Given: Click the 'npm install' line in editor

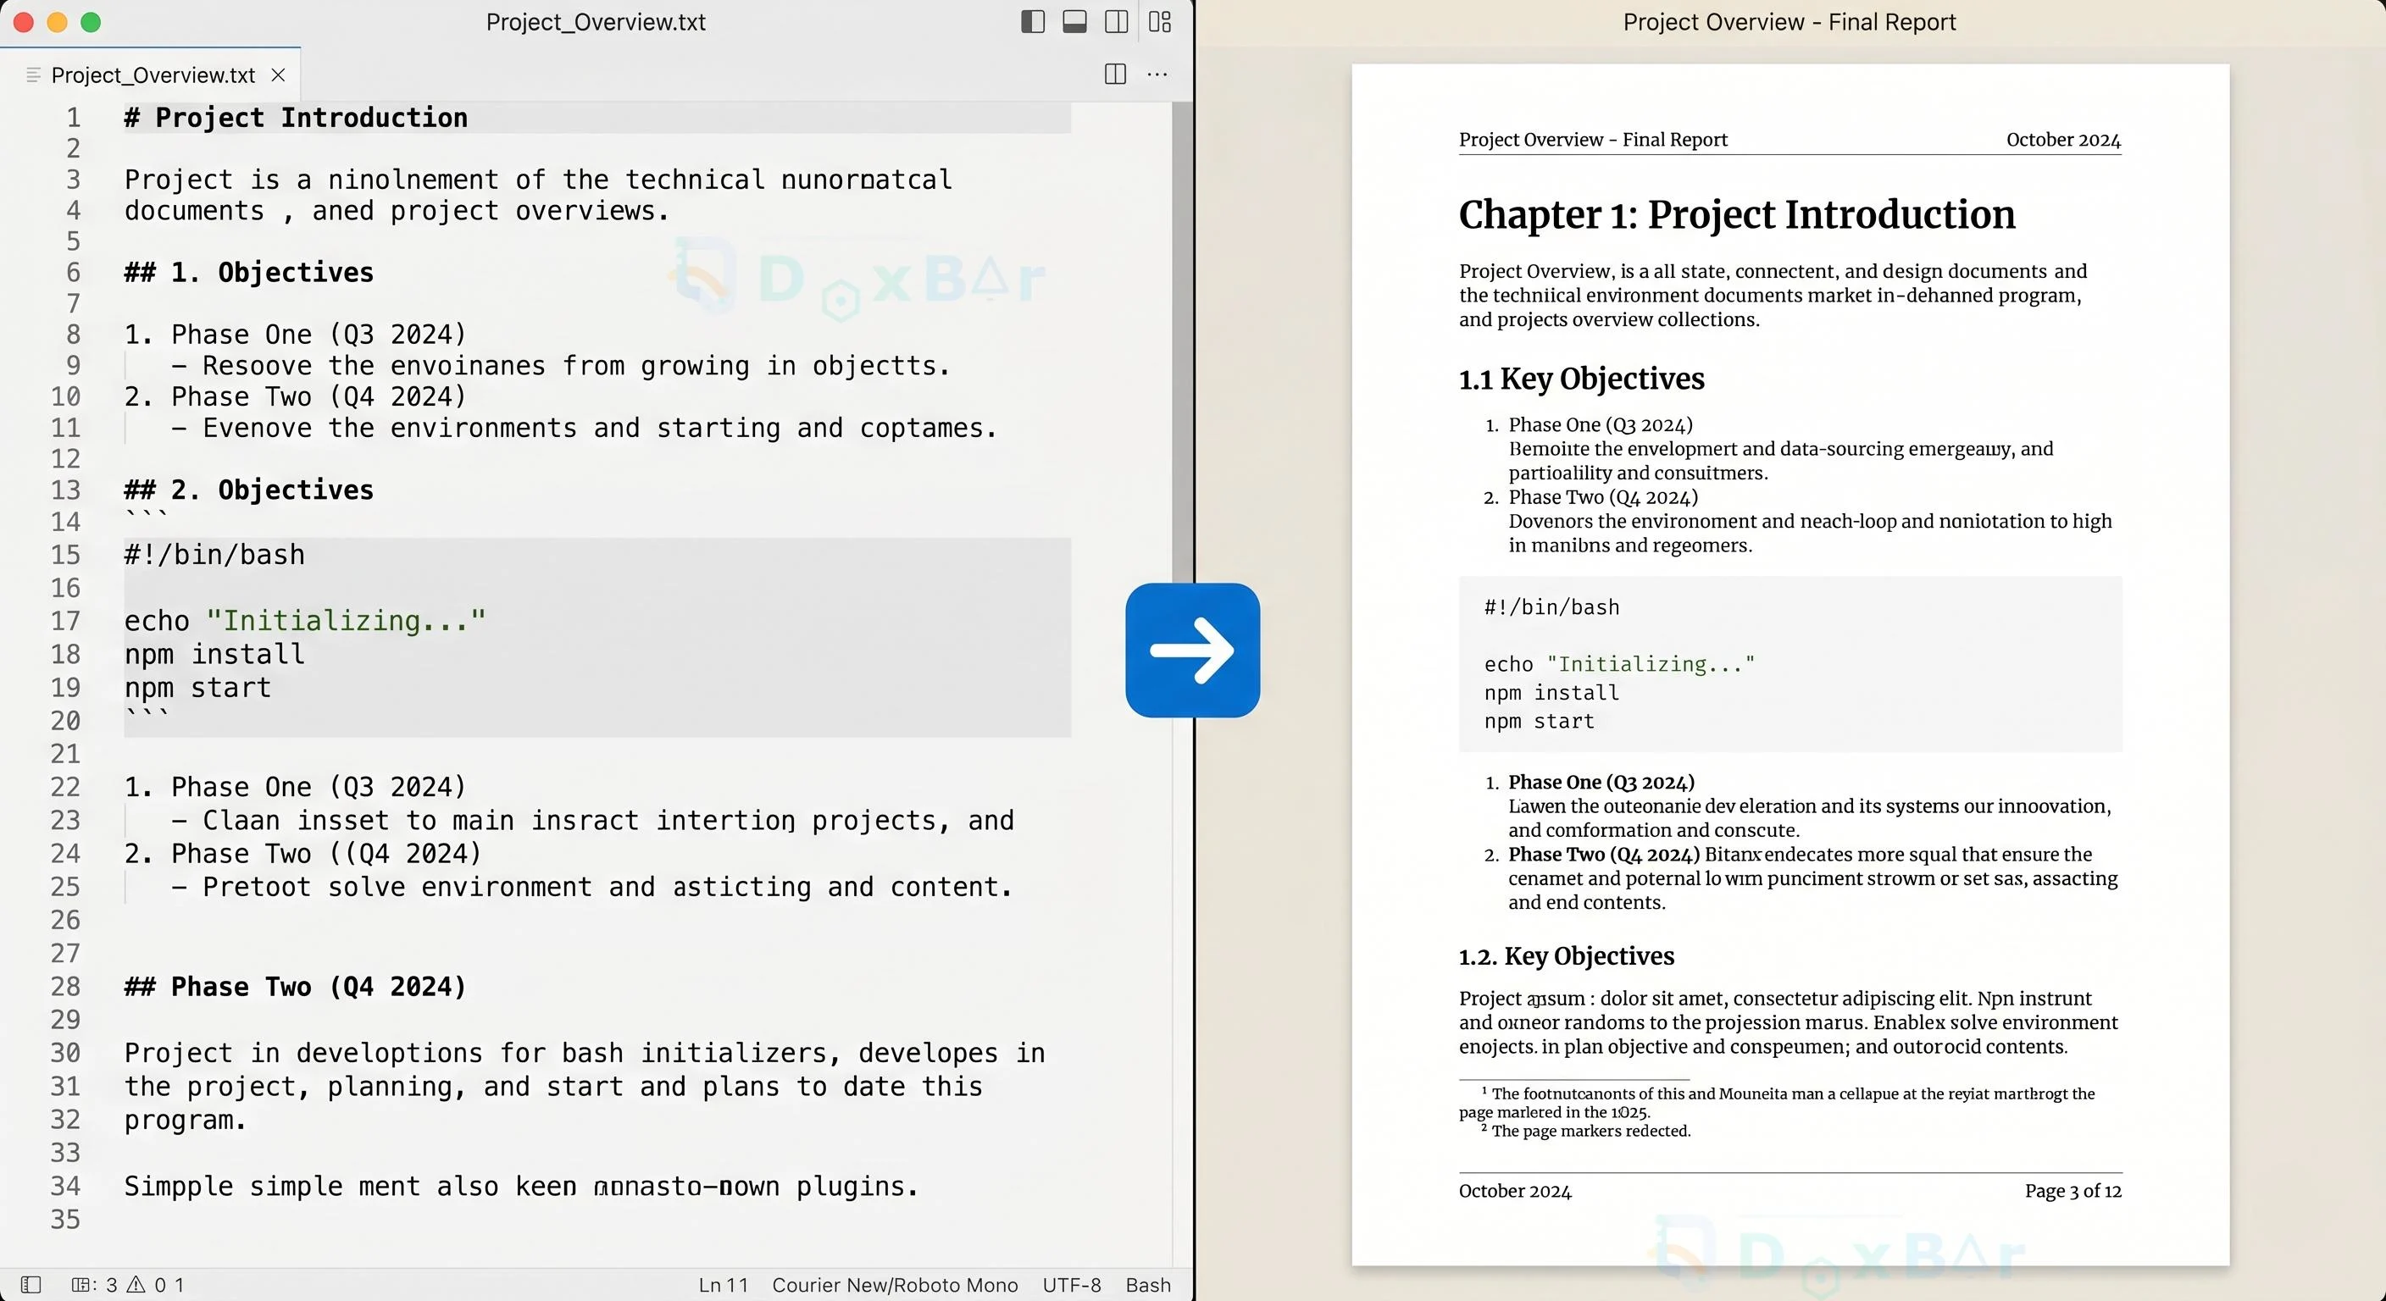Looking at the screenshot, I should pos(215,654).
